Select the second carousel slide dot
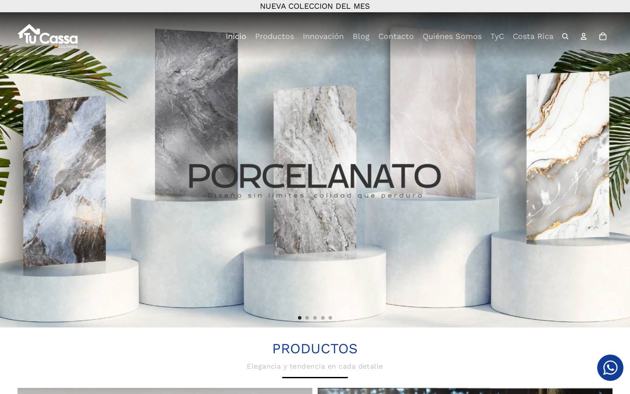 (307, 318)
